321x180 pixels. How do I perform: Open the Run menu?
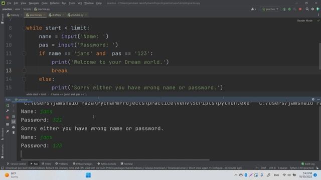(64, 3)
